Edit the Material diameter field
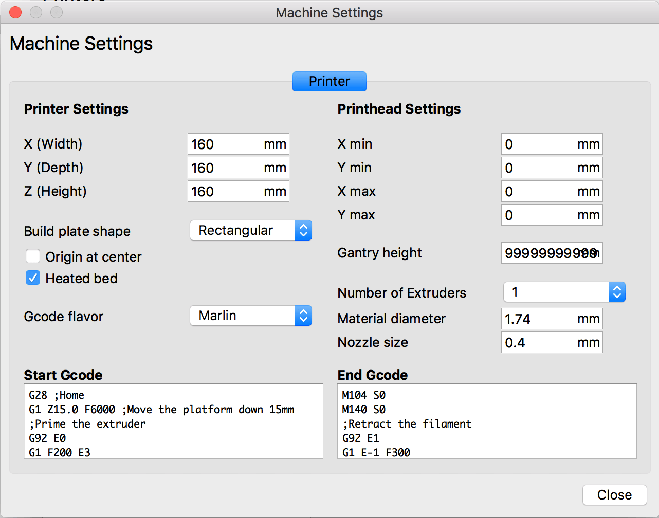The width and height of the screenshot is (659, 518). tap(552, 319)
